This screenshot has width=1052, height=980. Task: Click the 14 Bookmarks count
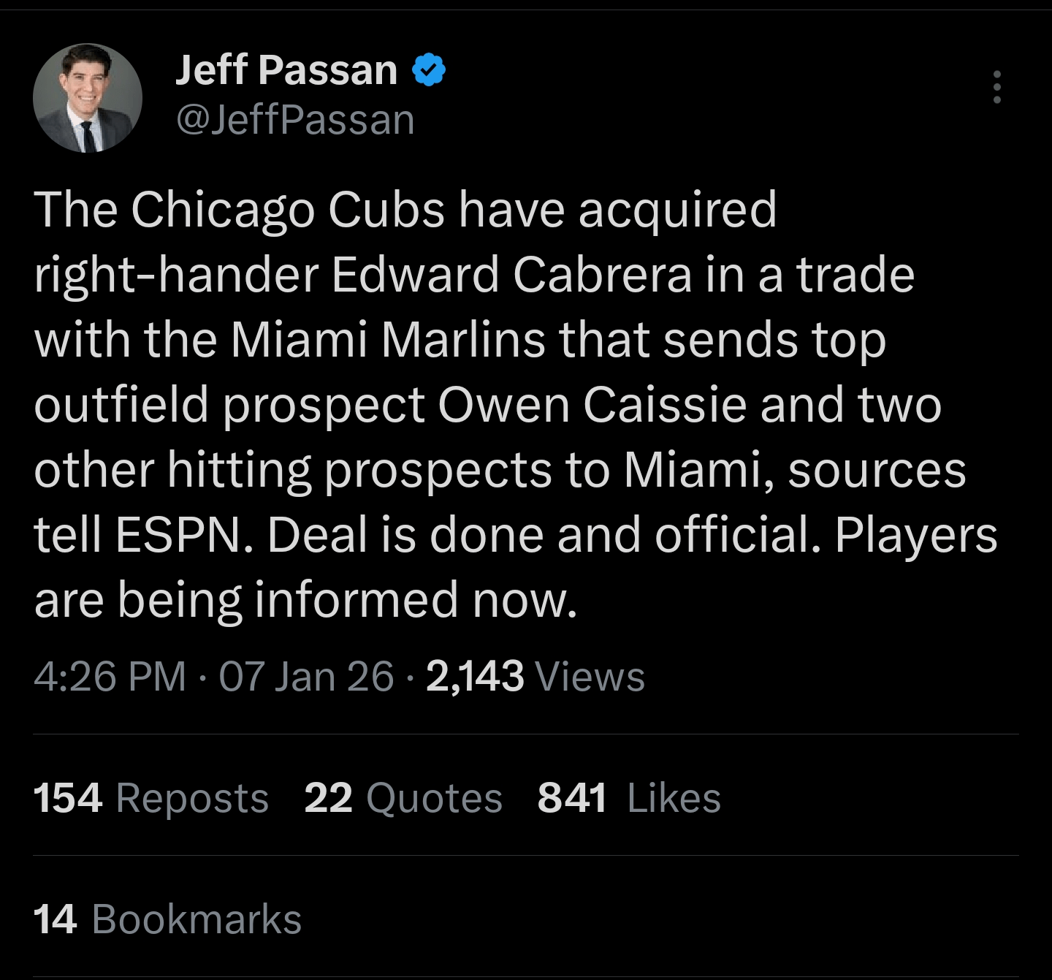pyautogui.click(x=167, y=919)
